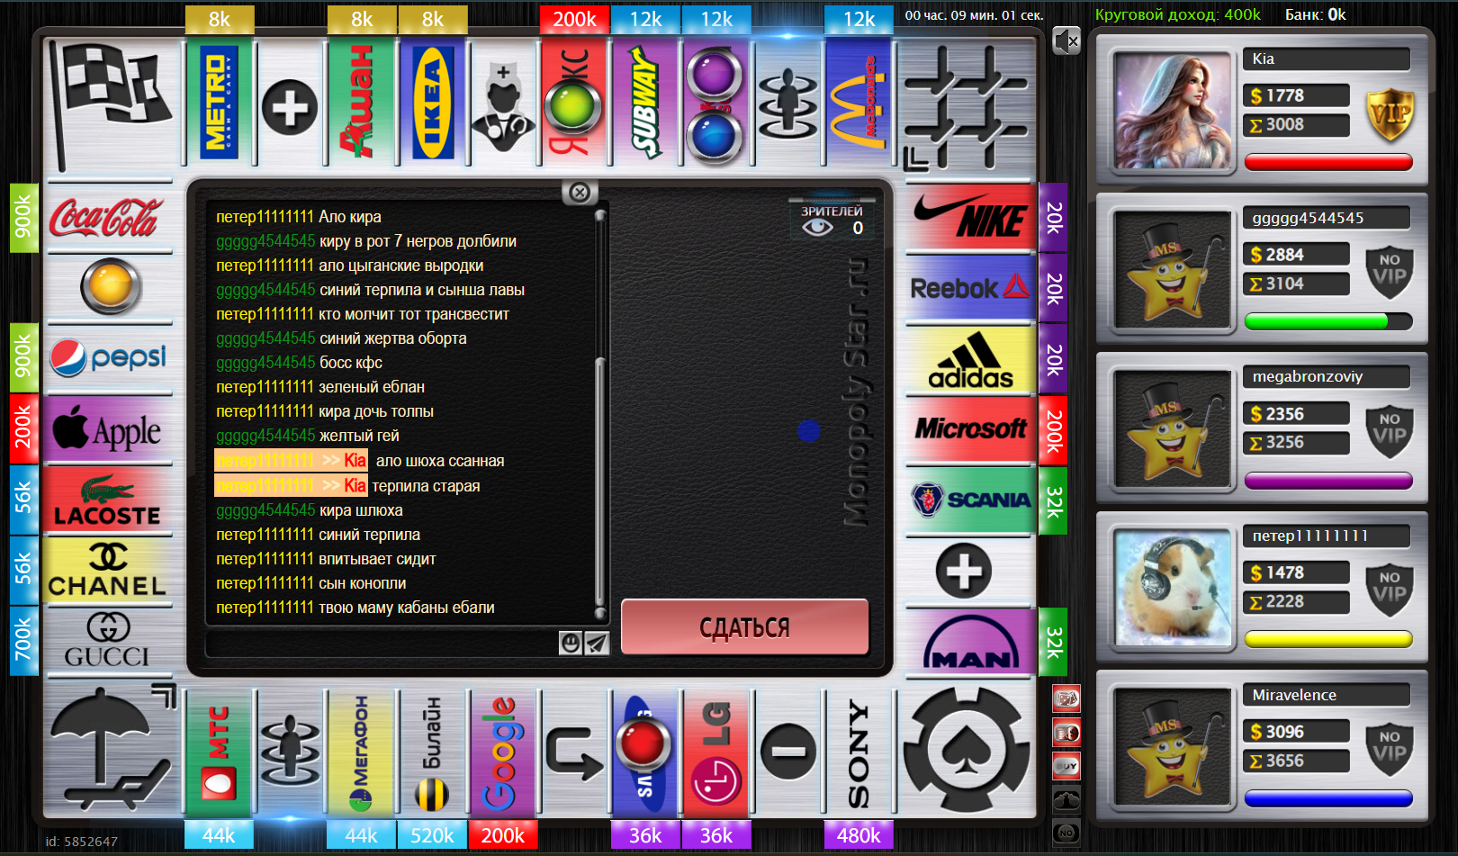Viewport: 1458px width, 856px height.
Task: Click ggggg4544545's green color bar
Action: 1328,321
